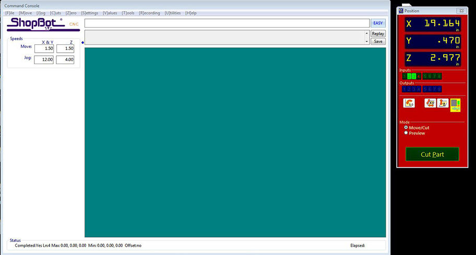The height and width of the screenshot is (255, 476).
Task: Click the ShopBot CNC logo
Action: click(x=43, y=25)
